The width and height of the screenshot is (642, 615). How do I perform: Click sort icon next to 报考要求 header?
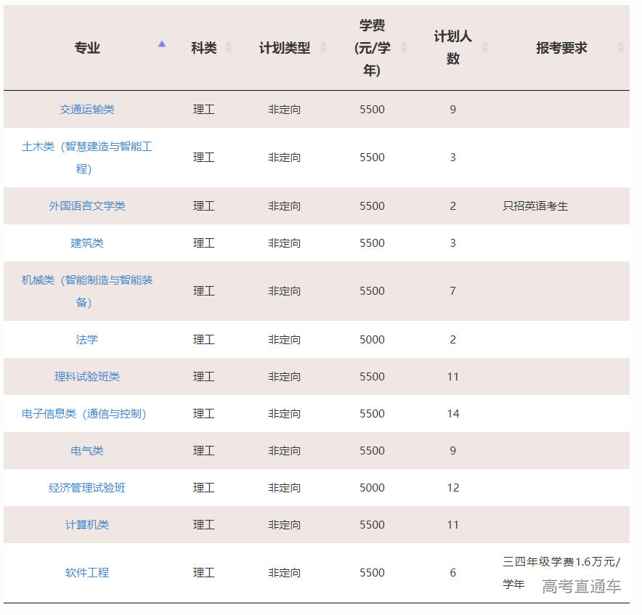[x=620, y=48]
